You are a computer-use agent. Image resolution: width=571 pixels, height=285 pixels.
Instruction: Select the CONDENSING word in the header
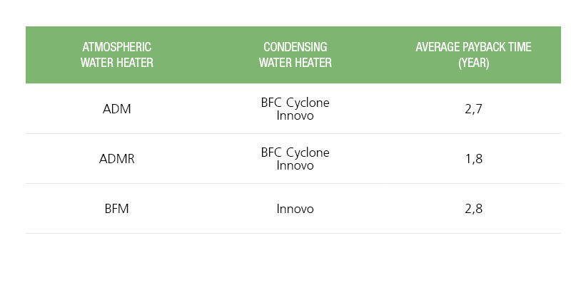click(295, 47)
